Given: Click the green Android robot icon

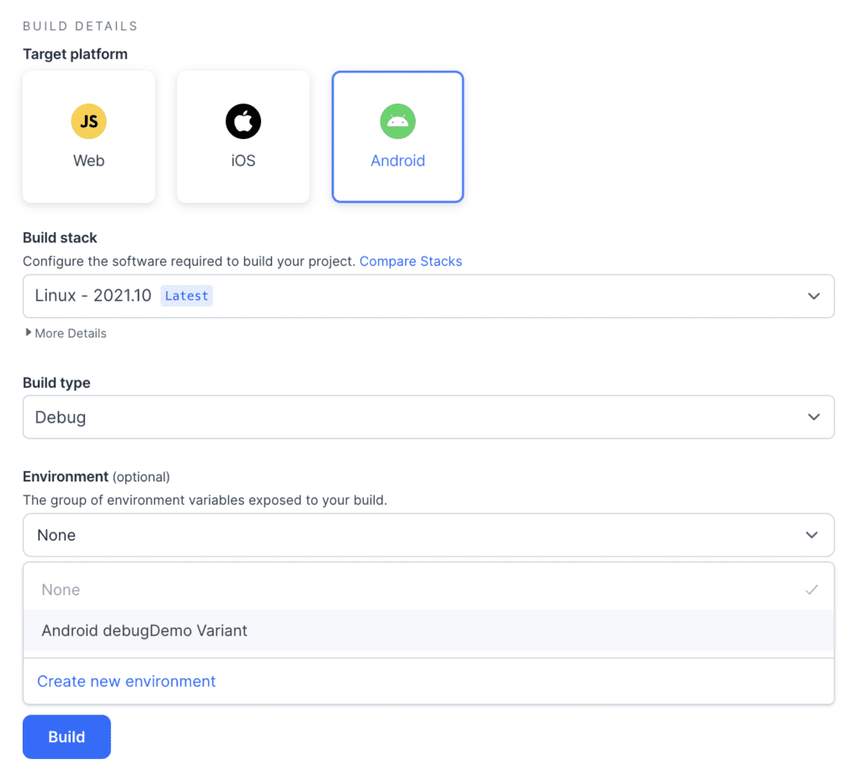Looking at the screenshot, I should (397, 122).
